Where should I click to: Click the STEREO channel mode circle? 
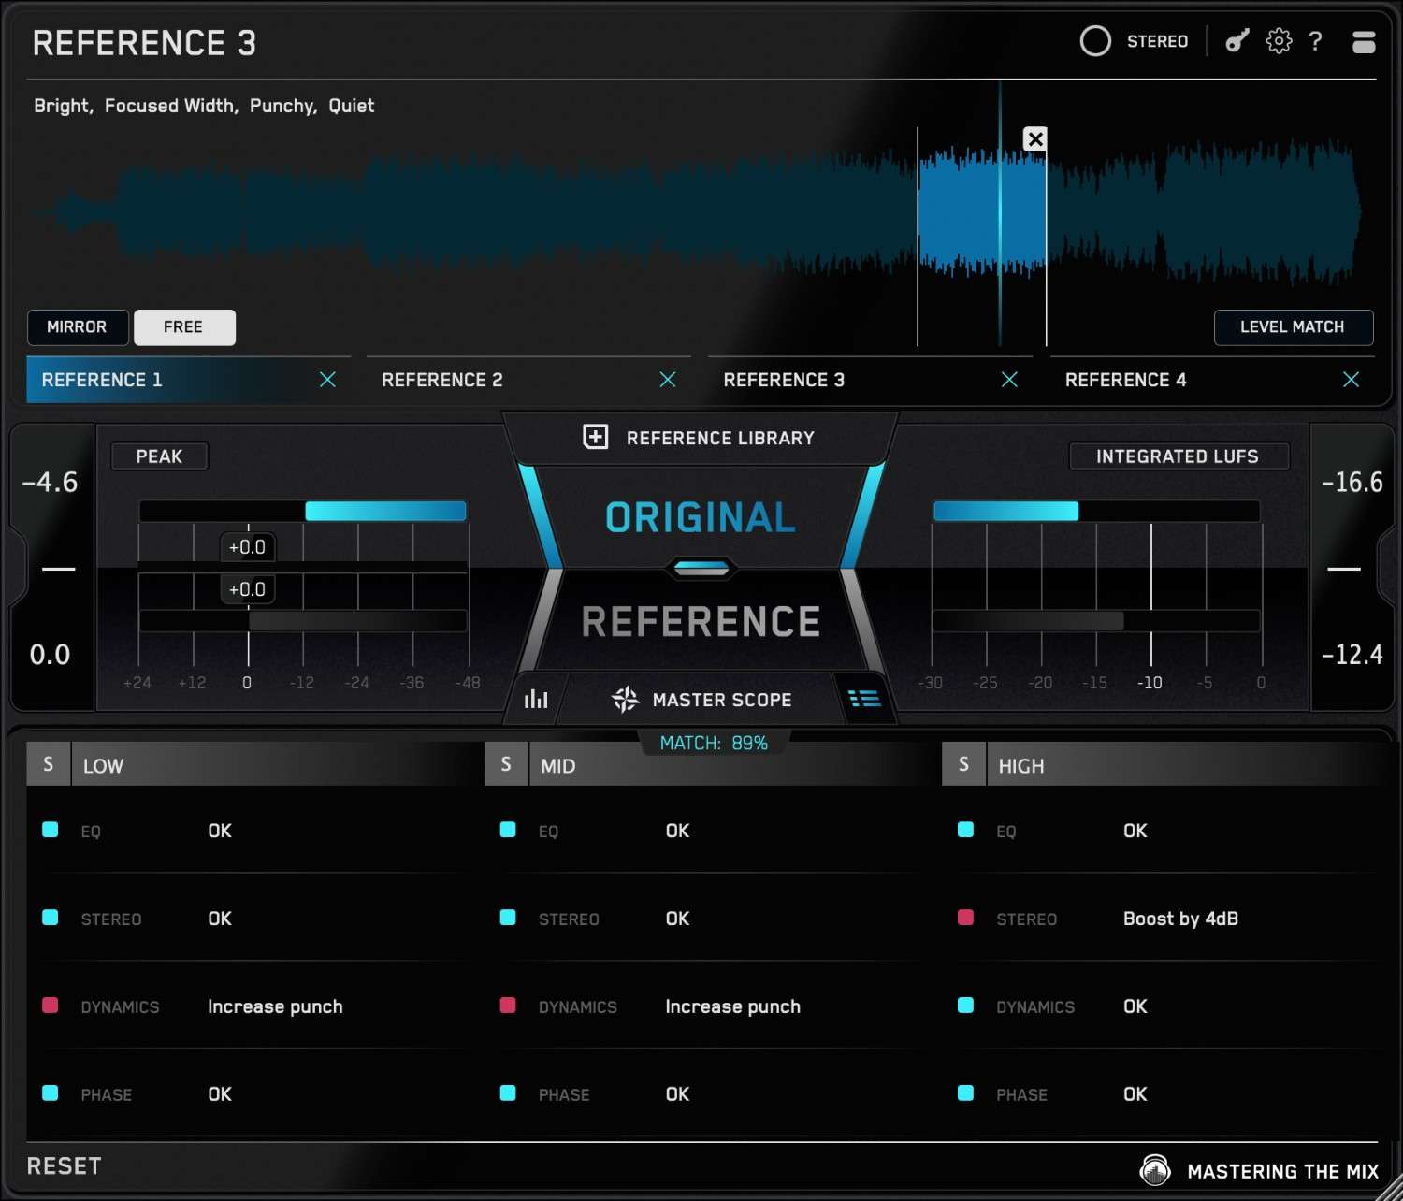coord(1094,41)
